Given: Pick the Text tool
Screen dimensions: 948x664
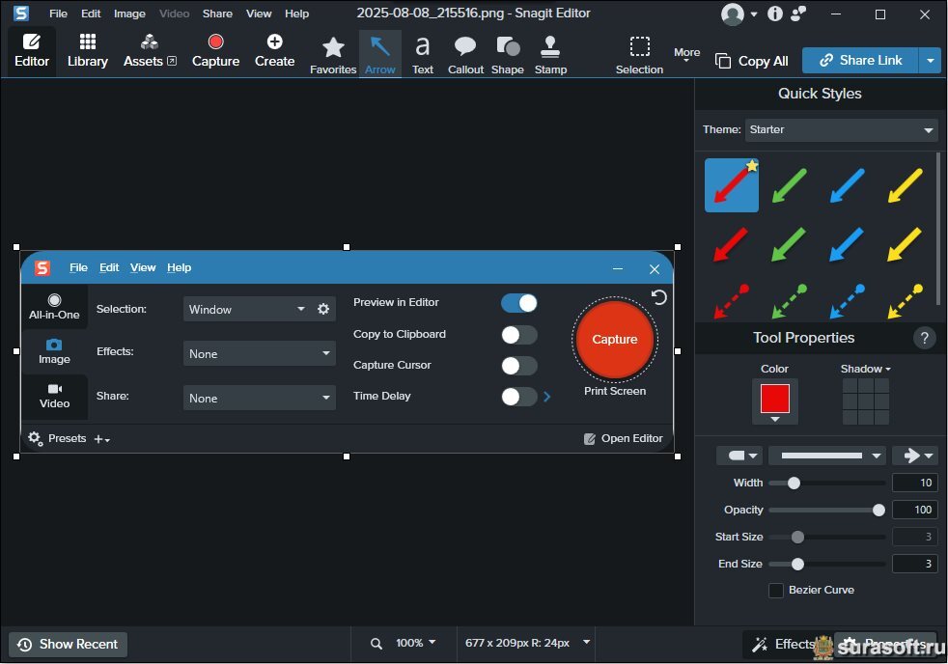Looking at the screenshot, I should [423, 54].
